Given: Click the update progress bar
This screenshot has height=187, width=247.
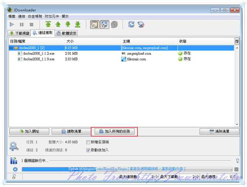Looking at the screenshot, I should [127, 169].
